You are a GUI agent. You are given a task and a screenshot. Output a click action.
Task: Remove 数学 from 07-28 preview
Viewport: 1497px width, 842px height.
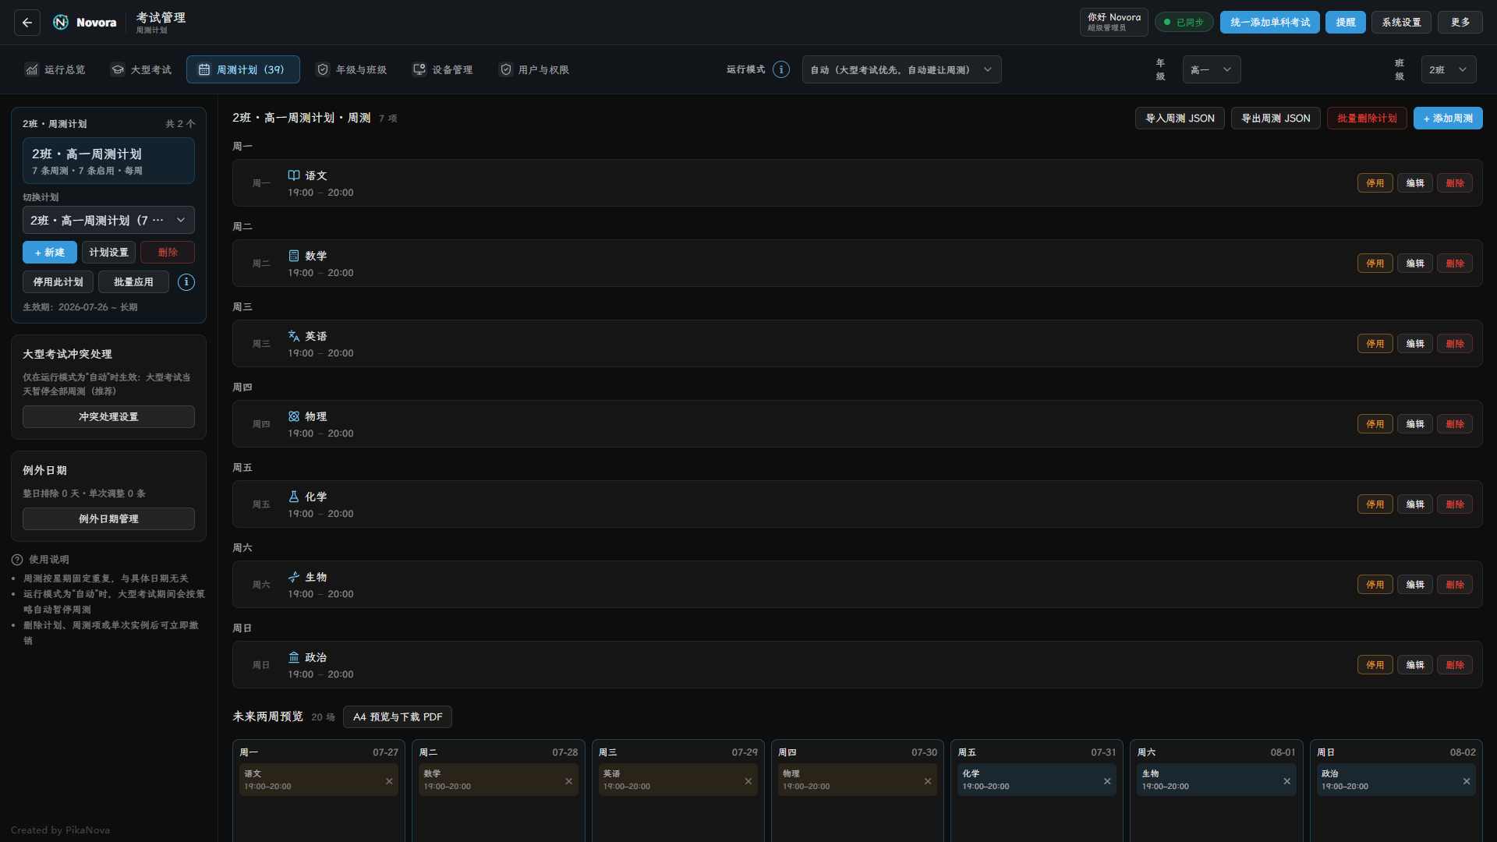tap(568, 781)
